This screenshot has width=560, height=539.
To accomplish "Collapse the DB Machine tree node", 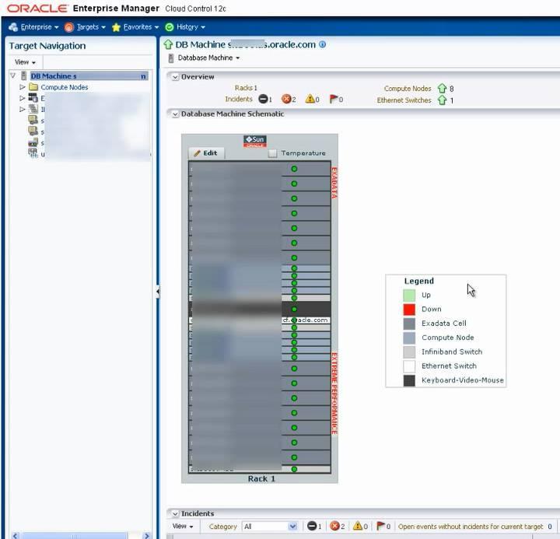I will click(13, 75).
